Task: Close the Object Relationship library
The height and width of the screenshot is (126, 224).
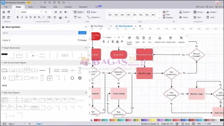Action: click(x=86, y=48)
